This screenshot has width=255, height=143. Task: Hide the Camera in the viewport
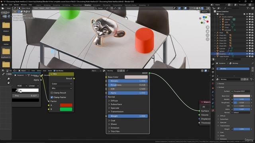[x=247, y=19]
